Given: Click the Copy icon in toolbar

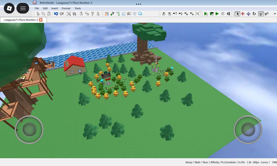Looking at the screenshot, I should 43,14.
